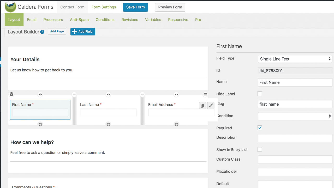
Task: Click the split column arrows above Last Name
Action: tap(108, 94)
